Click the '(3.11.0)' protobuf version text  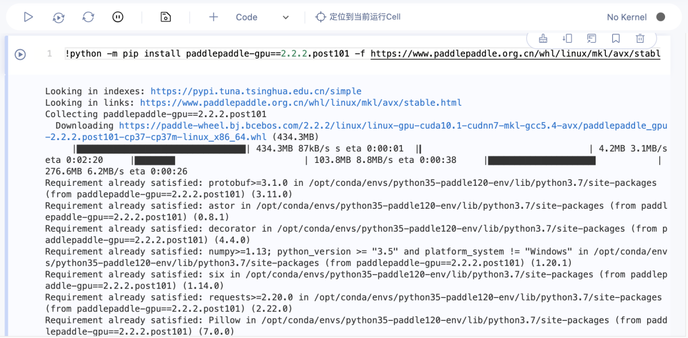[x=273, y=194]
